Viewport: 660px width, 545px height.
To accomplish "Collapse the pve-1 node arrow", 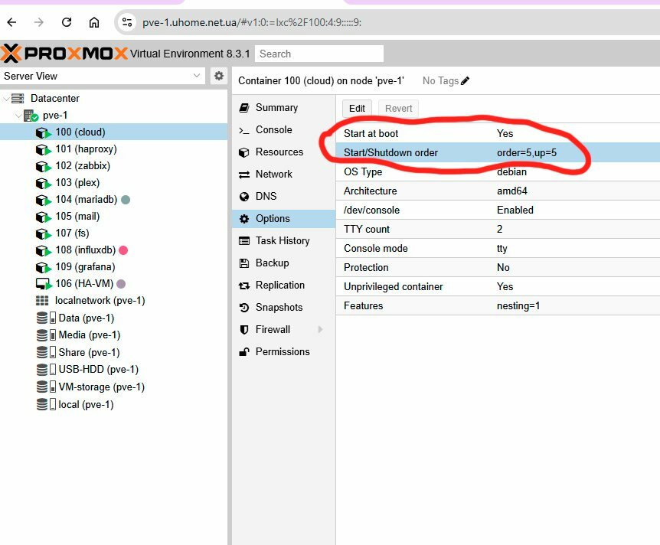I will click(18, 116).
